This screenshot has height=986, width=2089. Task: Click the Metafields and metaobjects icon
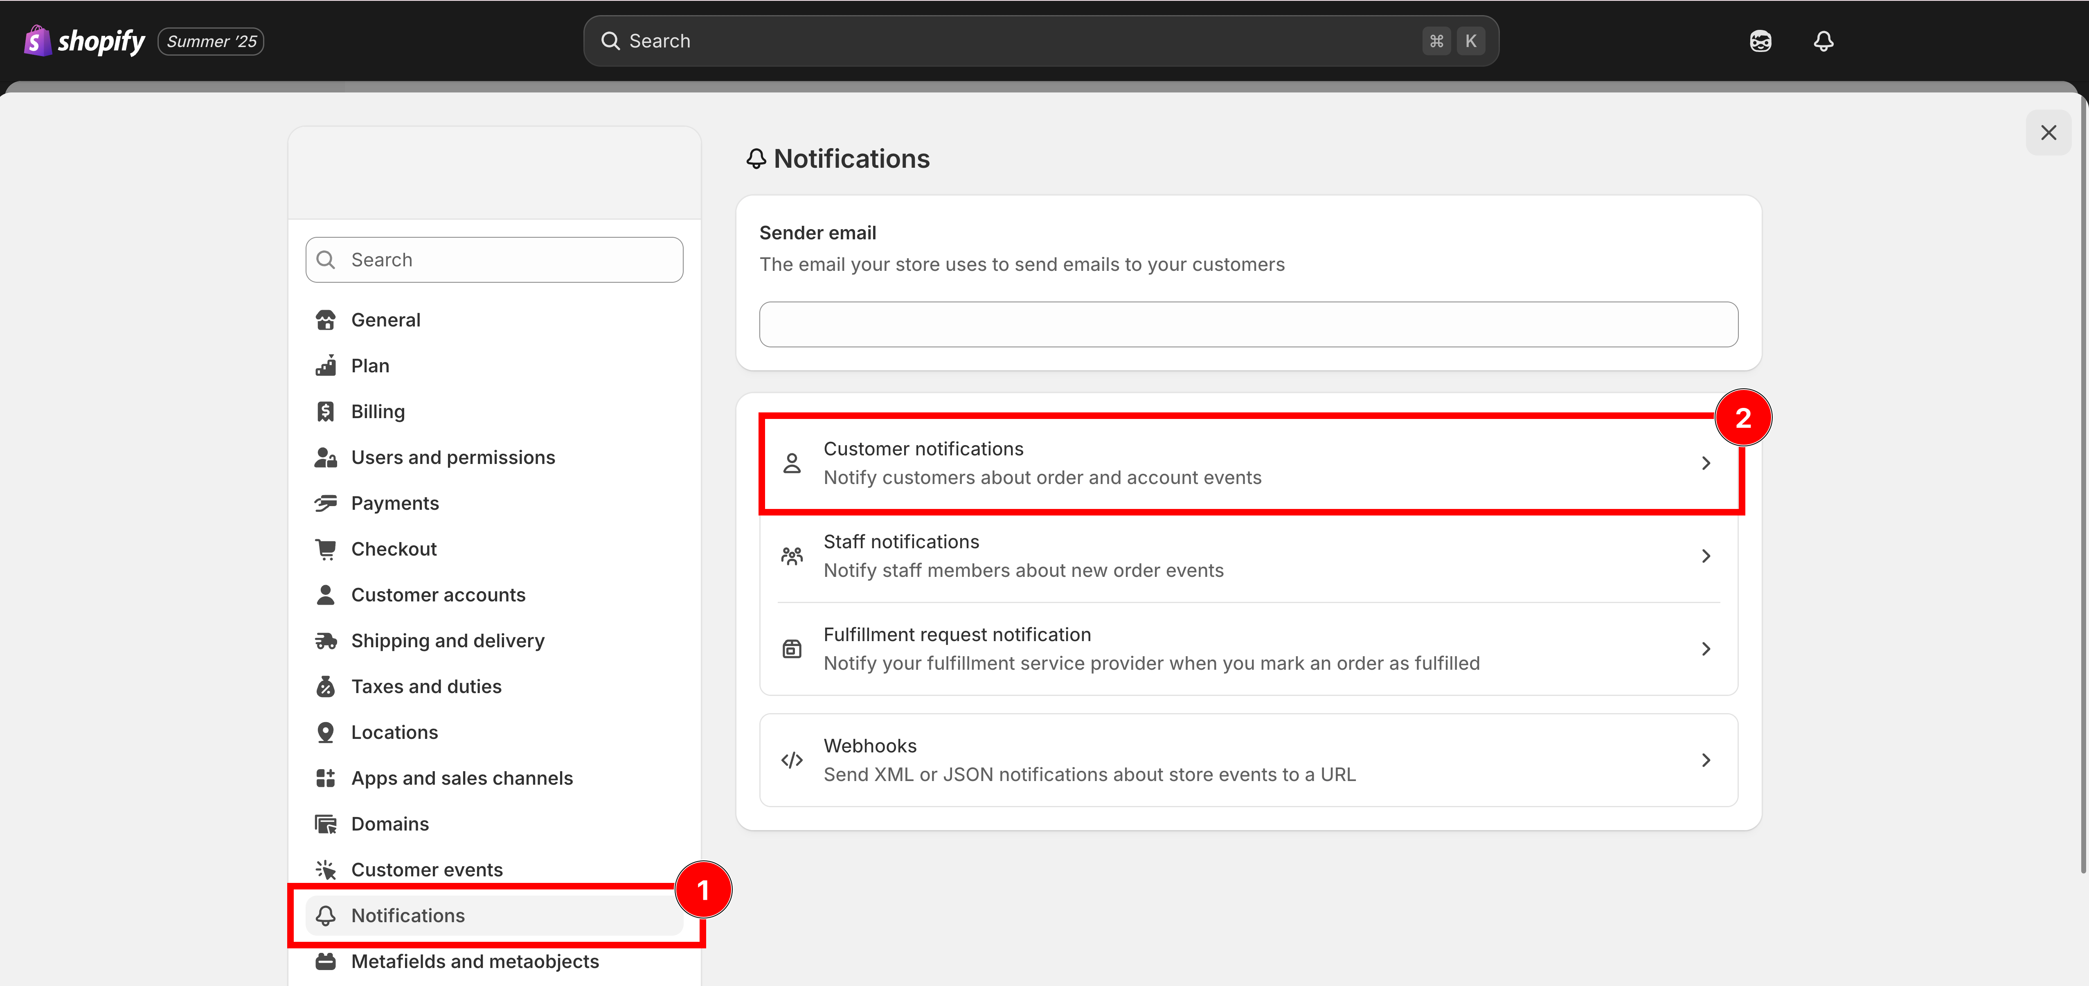325,962
